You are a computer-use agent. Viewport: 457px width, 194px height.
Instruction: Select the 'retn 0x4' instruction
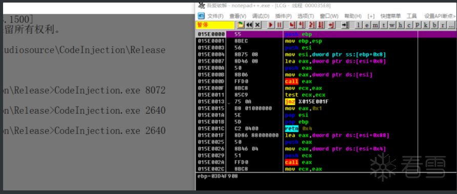click(x=299, y=128)
